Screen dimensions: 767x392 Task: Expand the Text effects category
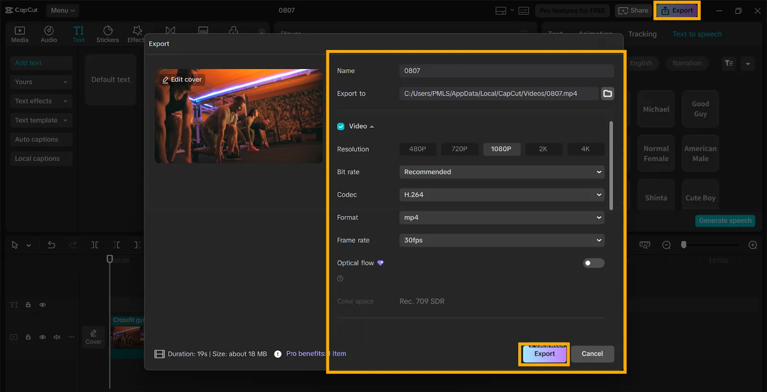[41, 101]
